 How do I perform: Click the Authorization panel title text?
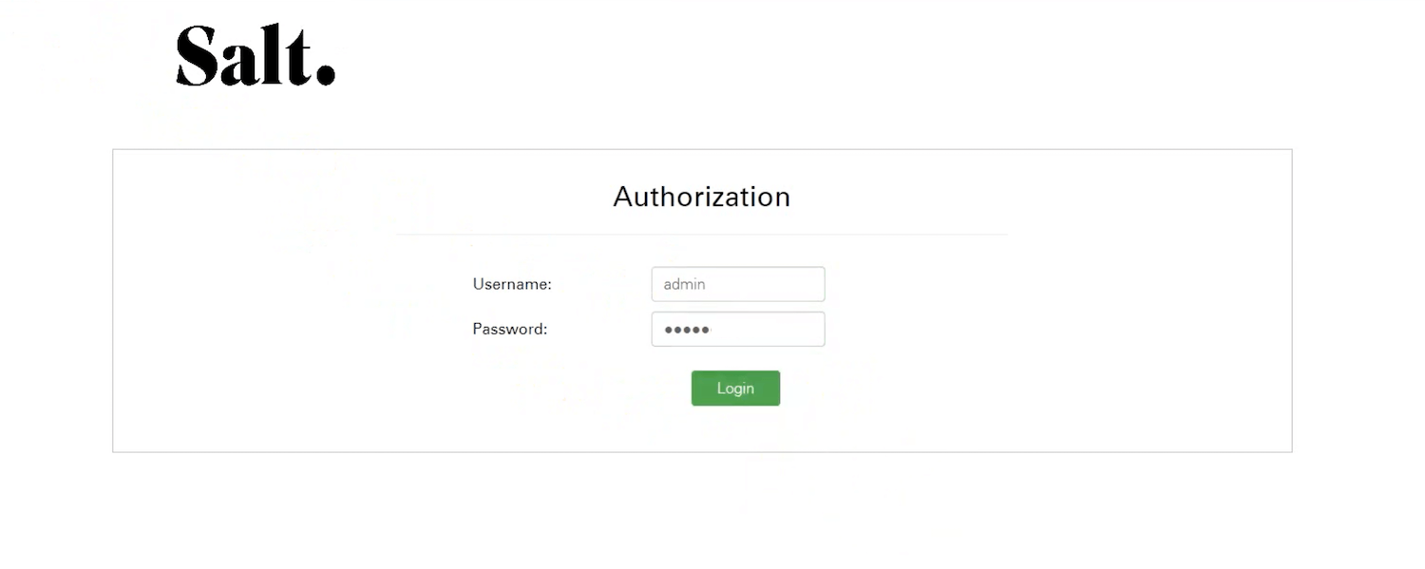tap(701, 197)
